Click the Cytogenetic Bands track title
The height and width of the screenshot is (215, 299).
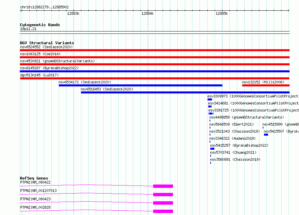pos(40,25)
